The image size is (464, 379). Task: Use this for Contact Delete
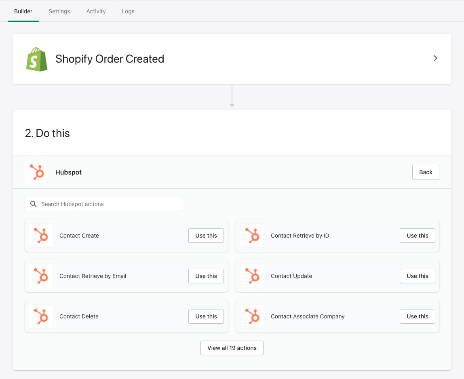pos(206,316)
